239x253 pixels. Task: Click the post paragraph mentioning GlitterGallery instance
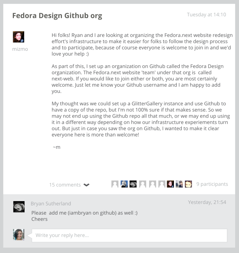click(140, 119)
